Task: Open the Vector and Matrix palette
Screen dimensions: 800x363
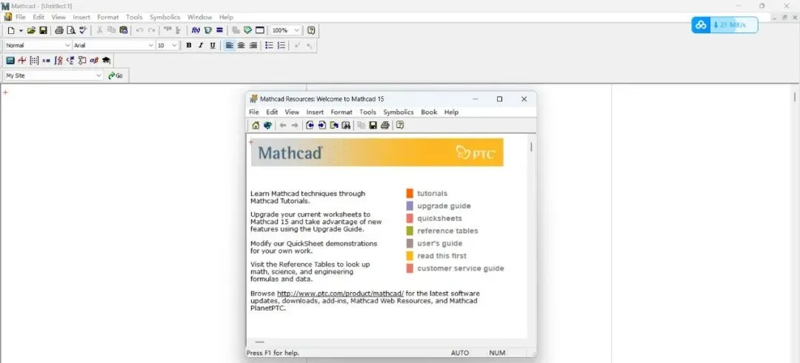Action: point(34,61)
